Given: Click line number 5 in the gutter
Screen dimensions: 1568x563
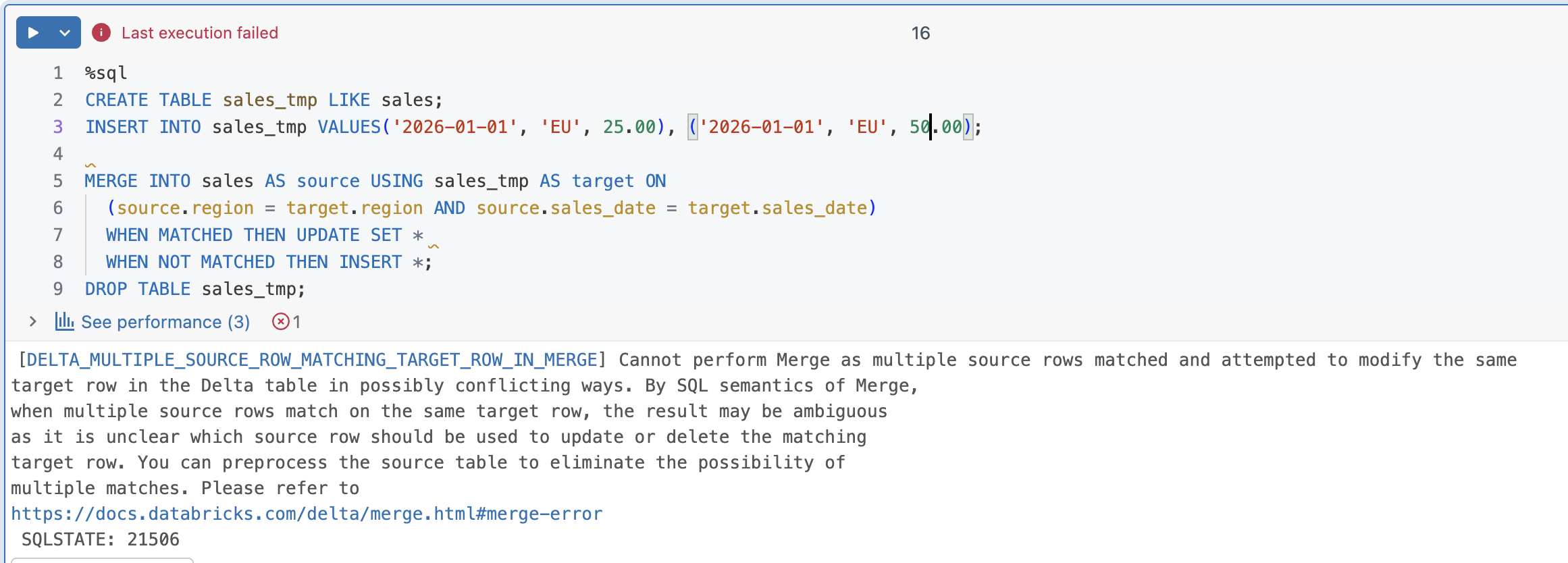Looking at the screenshot, I should [58, 181].
